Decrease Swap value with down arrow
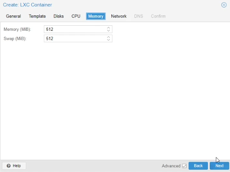 click(108, 40)
